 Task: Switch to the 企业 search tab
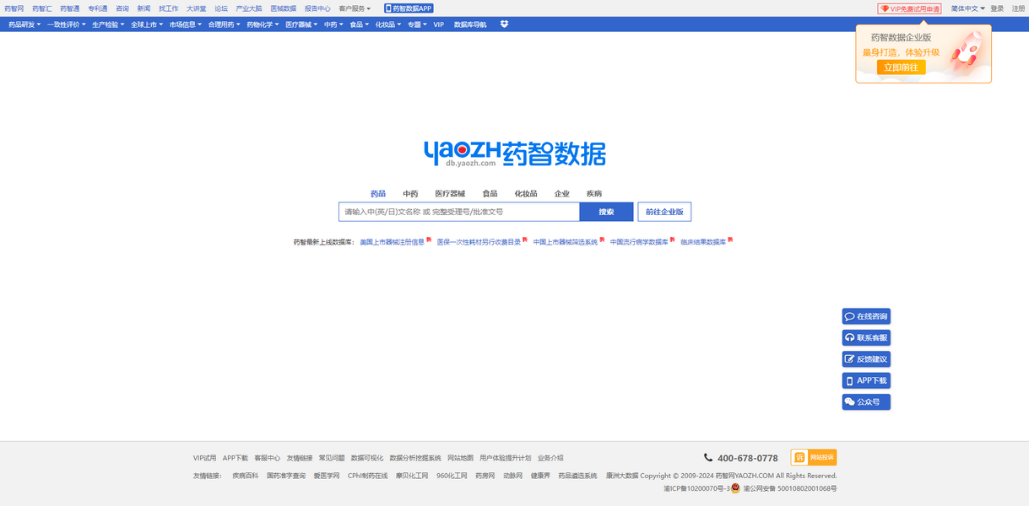[562, 194]
